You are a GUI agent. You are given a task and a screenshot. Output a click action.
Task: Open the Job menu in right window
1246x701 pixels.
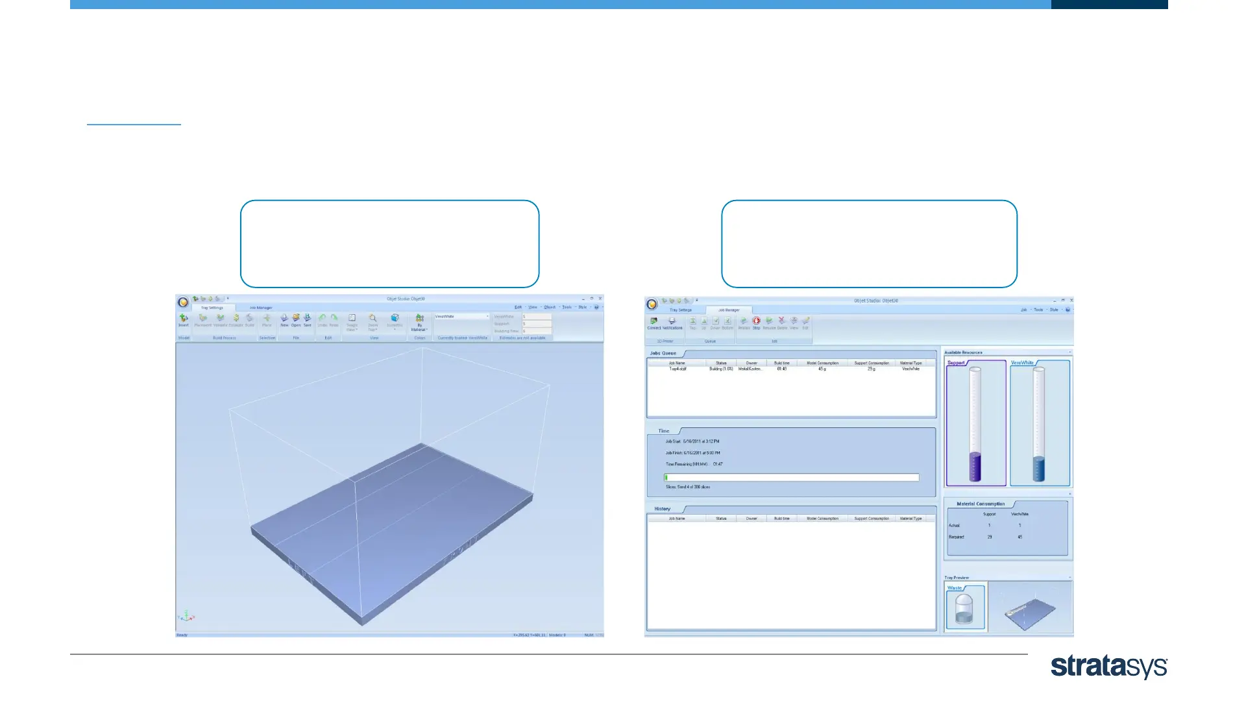(1024, 310)
